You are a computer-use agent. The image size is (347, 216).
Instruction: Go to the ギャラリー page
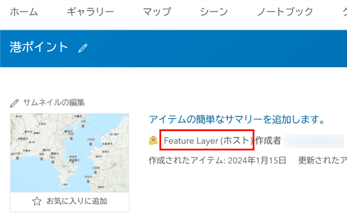pos(90,12)
